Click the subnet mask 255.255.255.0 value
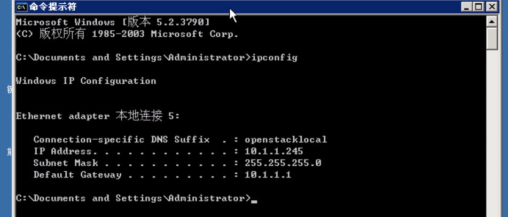 coord(283,163)
